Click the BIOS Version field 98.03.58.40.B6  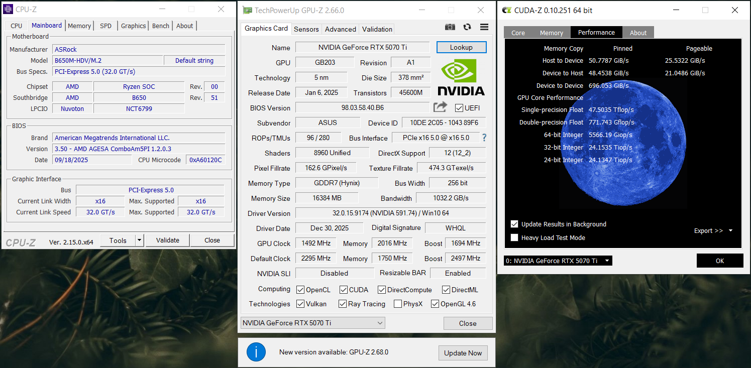(363, 108)
